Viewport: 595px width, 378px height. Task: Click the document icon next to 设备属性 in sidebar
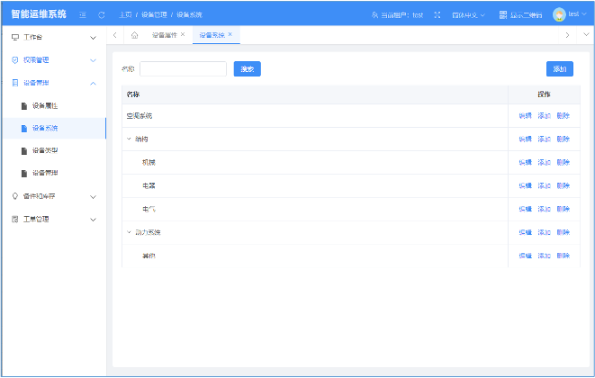[x=24, y=106]
